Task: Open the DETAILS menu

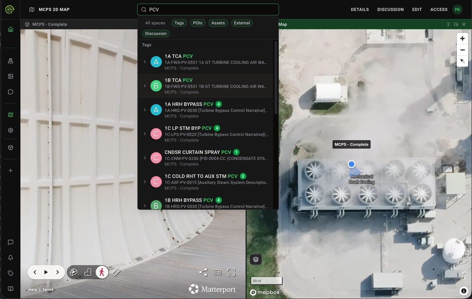Action: (360, 10)
